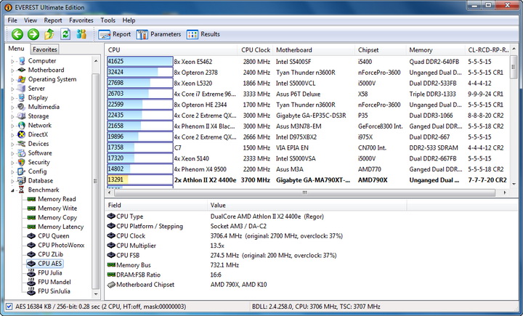This screenshot has height=316, width=523.
Task: Select the Display tree icon
Action: pyautogui.click(x=22, y=97)
